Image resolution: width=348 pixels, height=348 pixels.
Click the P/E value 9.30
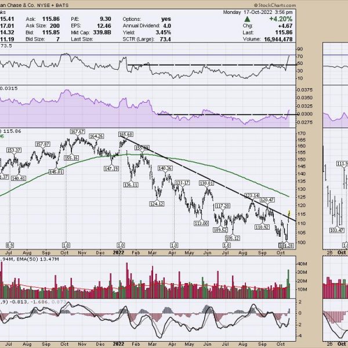click(x=106, y=19)
